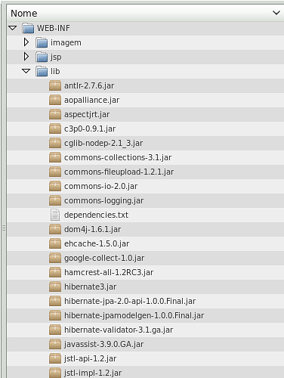Screen dimensions: 284x378
Task: Click the imagem folder icon
Action: tap(42, 42)
